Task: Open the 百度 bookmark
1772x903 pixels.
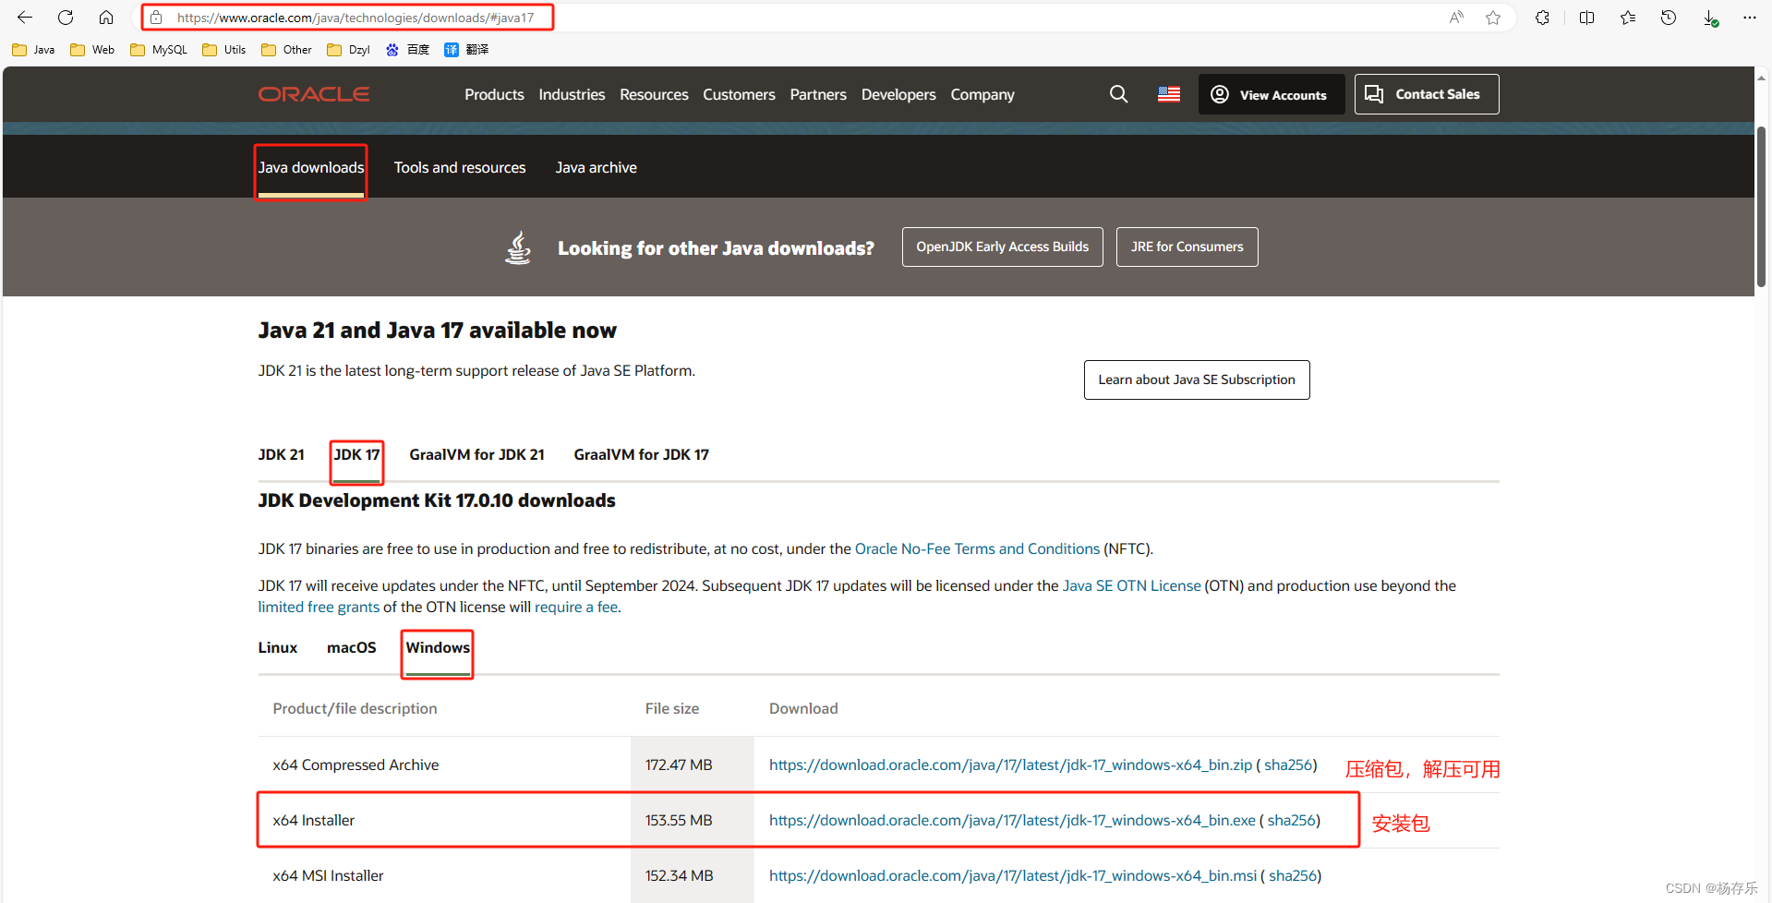Action: (407, 50)
